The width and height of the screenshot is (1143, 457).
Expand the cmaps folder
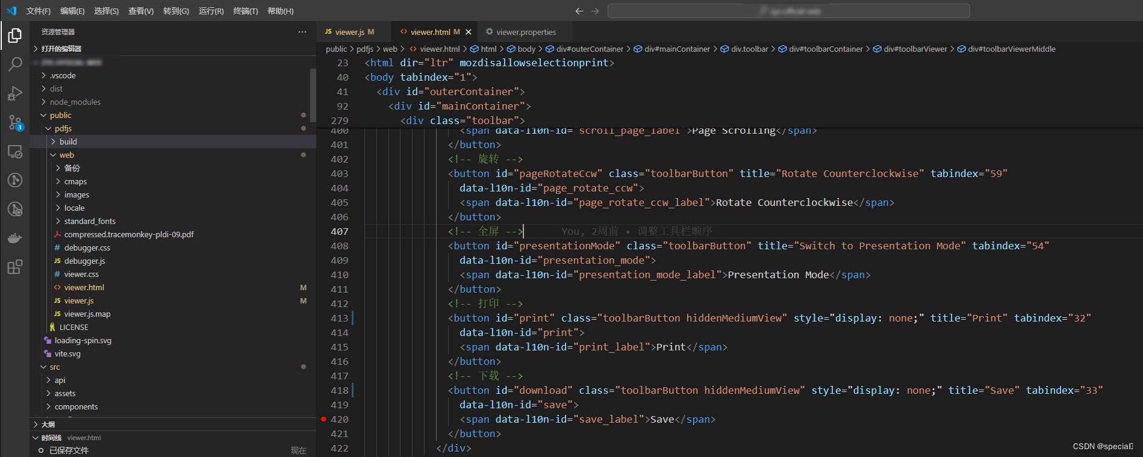tap(173, 181)
